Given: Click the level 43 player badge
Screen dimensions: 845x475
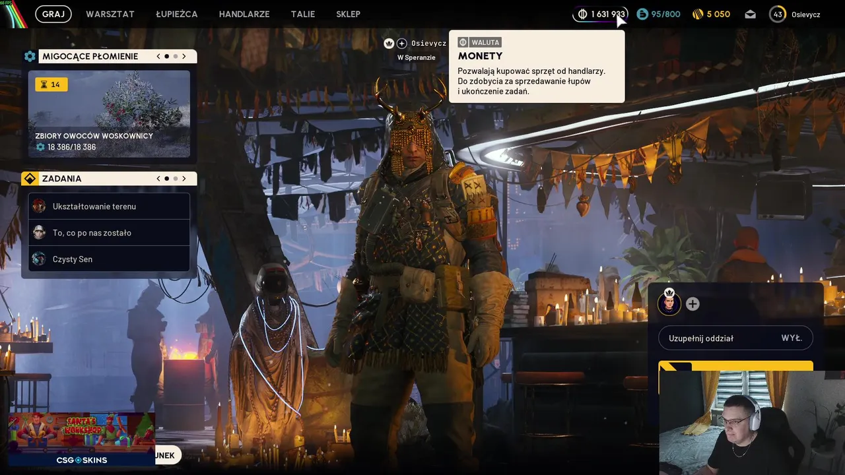Looking at the screenshot, I should click(778, 14).
